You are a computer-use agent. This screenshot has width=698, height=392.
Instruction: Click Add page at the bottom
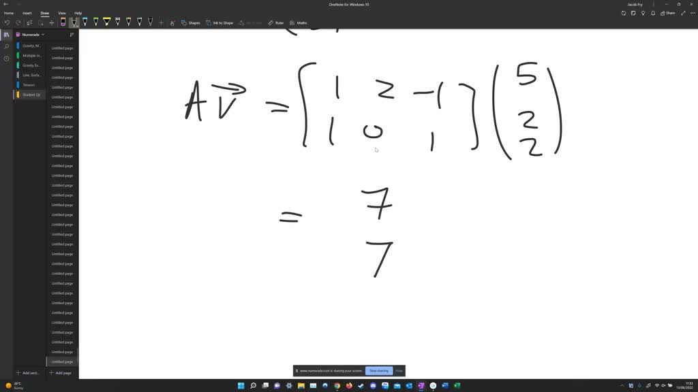61,372
